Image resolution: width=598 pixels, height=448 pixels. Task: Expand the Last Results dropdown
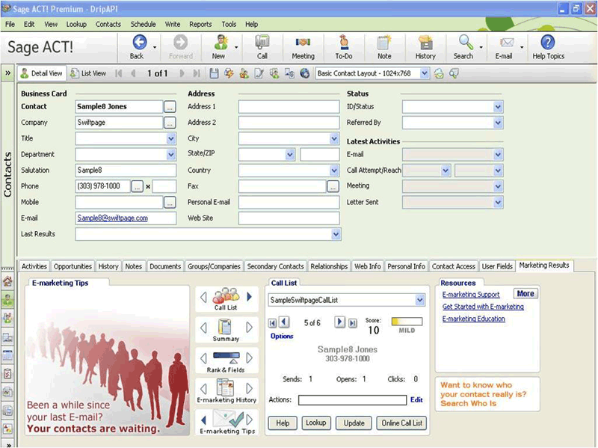point(336,234)
